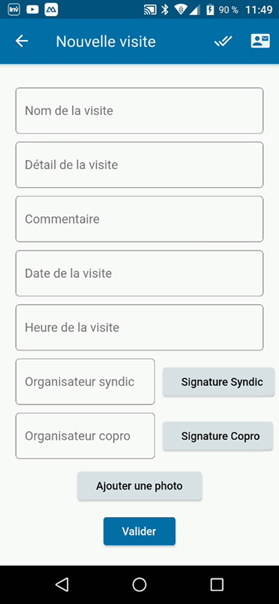Tap Ajouter une photo
This screenshot has width=279, height=604.
[x=139, y=486]
